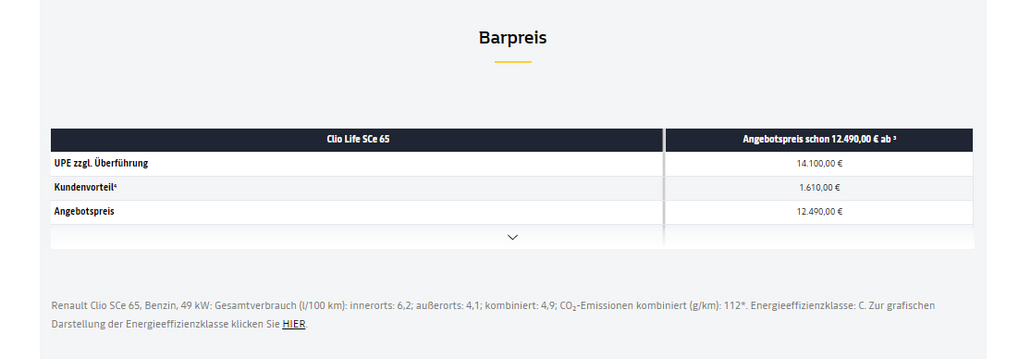Viewport: 1031px width, 359px height.
Task: Expand the price table with the down chevron
Action: click(x=513, y=238)
